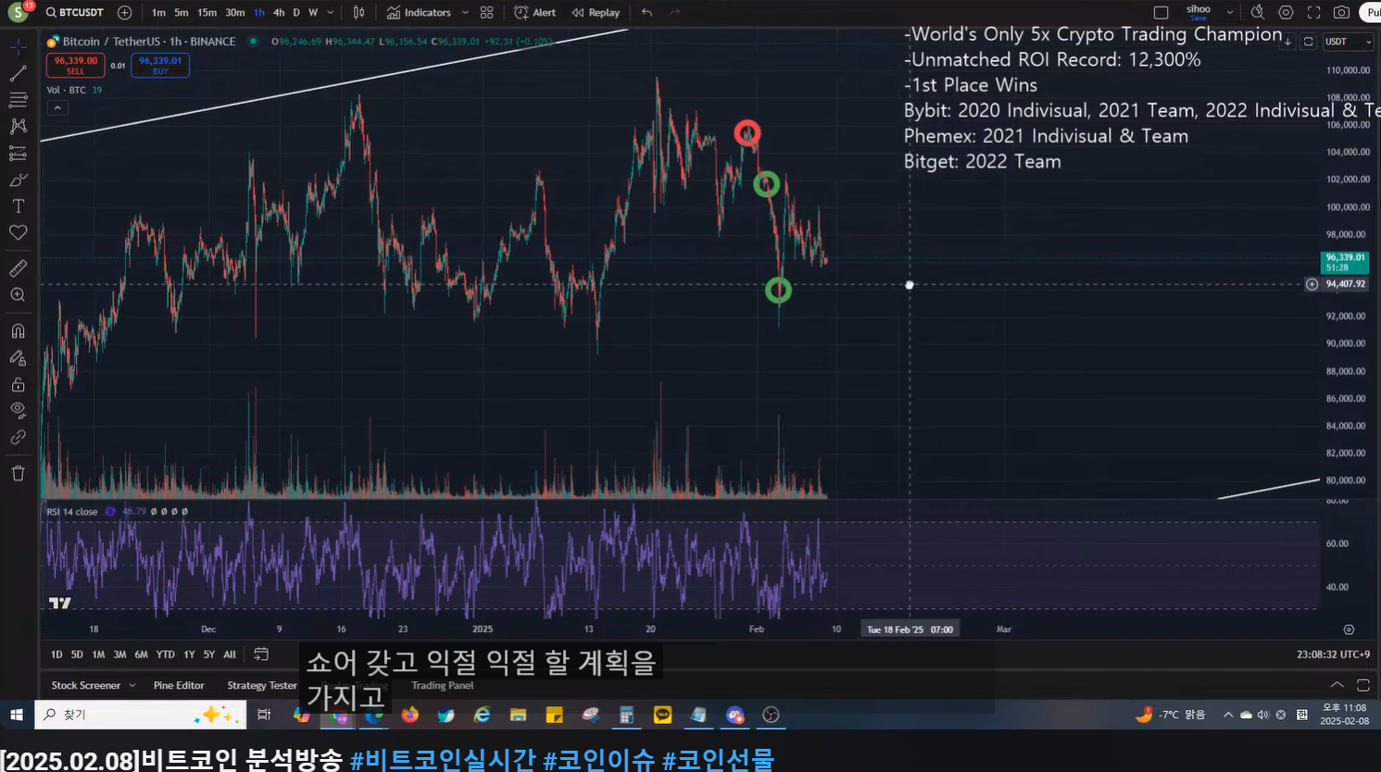Select the All date range
Screen dimensions: 1381x772
(x=230, y=654)
